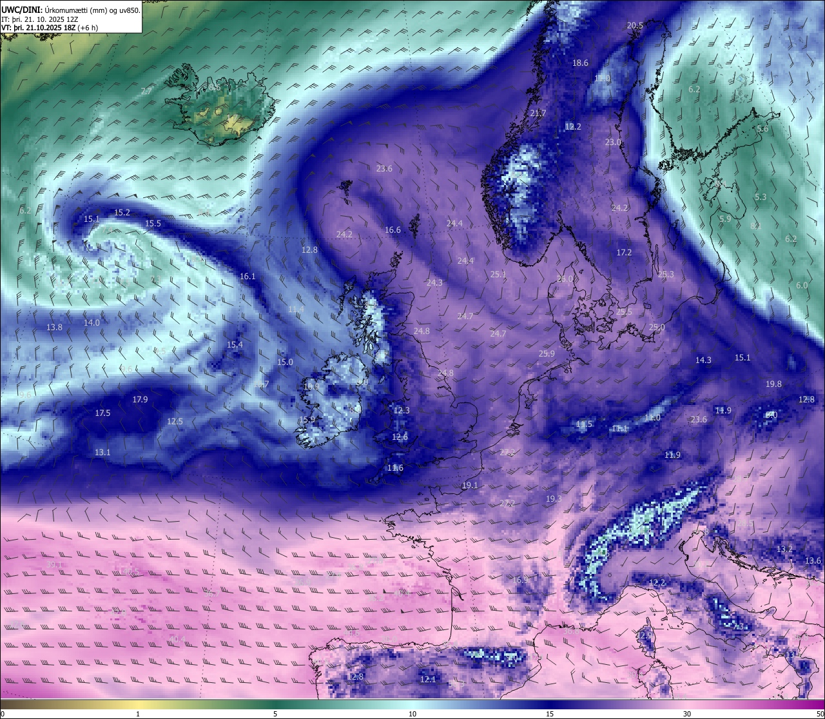Click the map value 5.9

click(725, 219)
